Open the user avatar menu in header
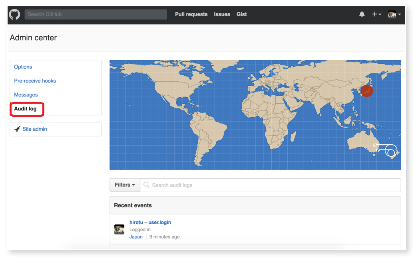The height and width of the screenshot is (258, 414). (394, 14)
